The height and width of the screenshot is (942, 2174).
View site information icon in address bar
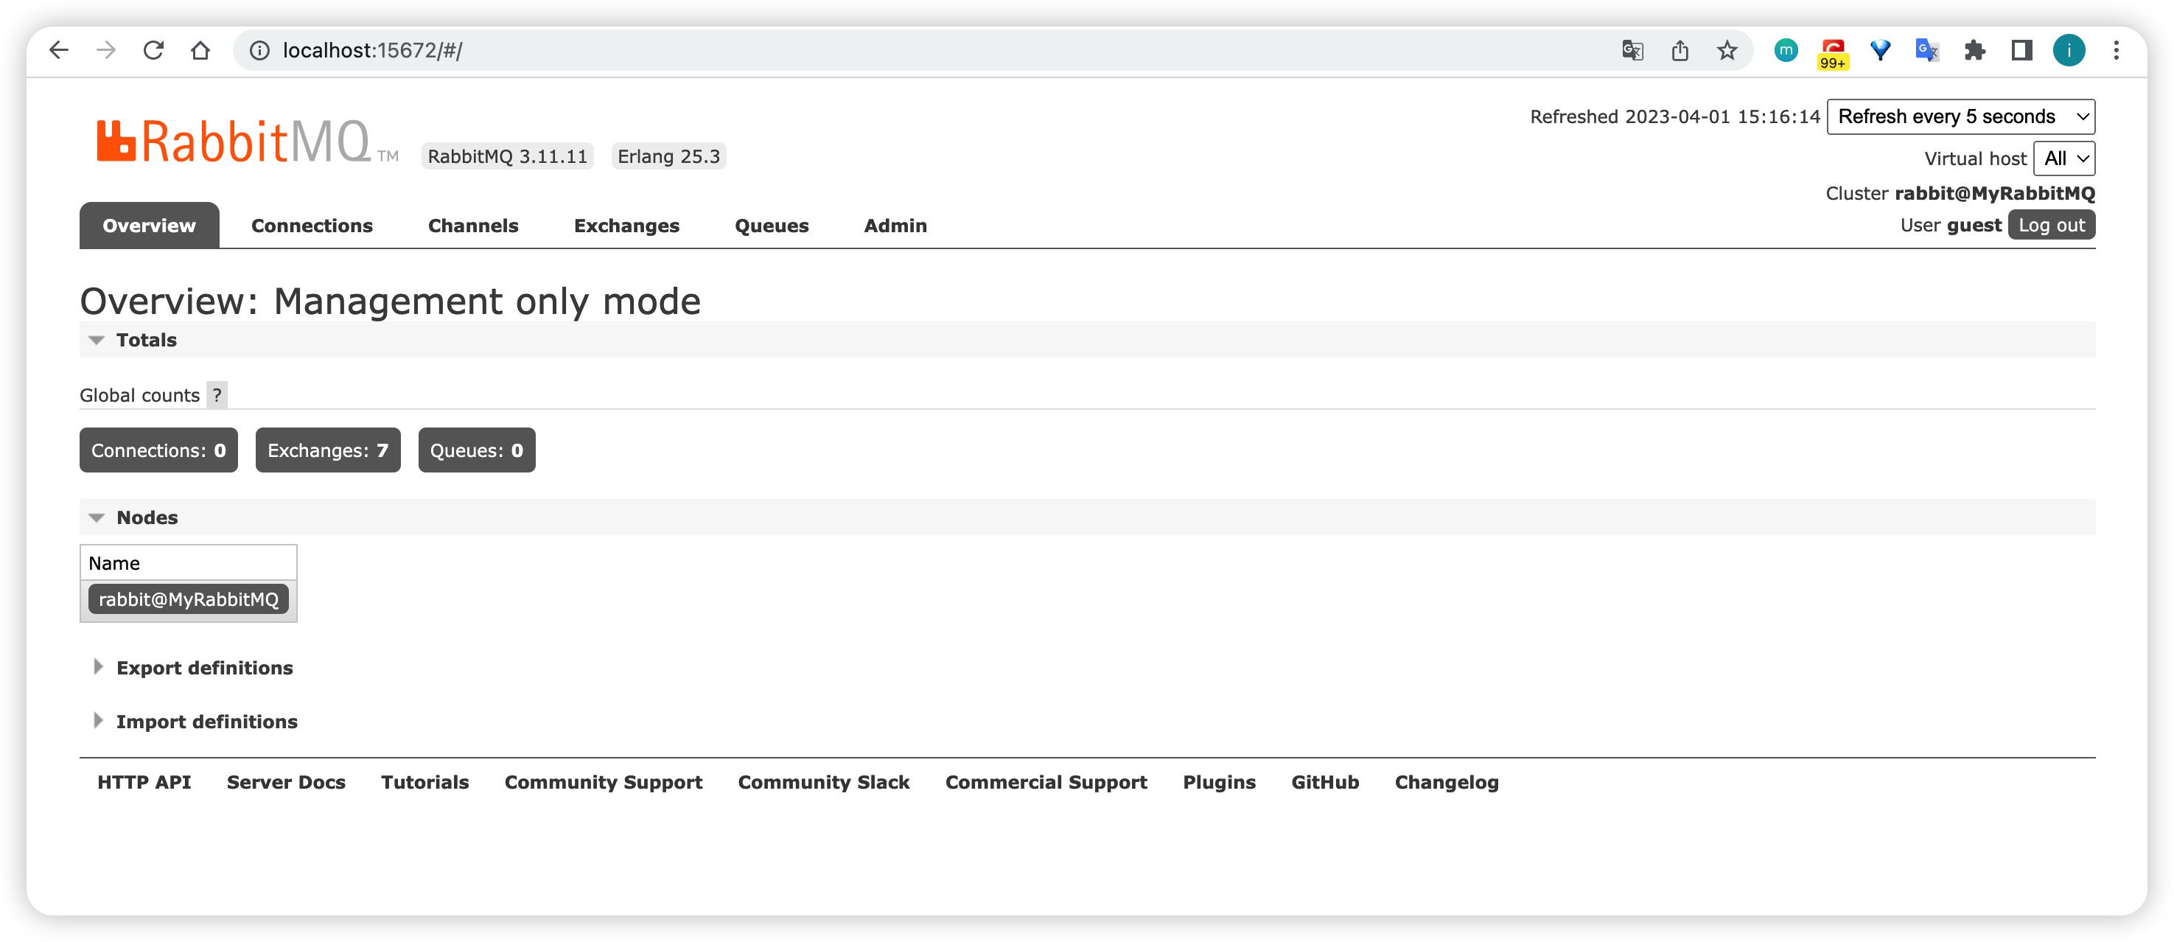point(260,51)
